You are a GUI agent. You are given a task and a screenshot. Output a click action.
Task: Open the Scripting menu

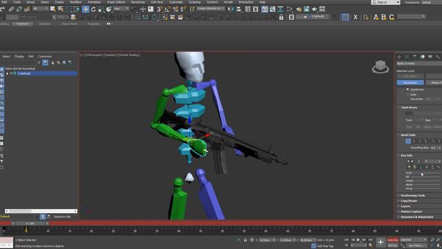195,2
